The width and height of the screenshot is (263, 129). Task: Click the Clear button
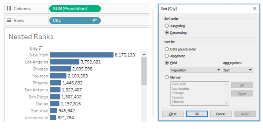tap(173, 114)
